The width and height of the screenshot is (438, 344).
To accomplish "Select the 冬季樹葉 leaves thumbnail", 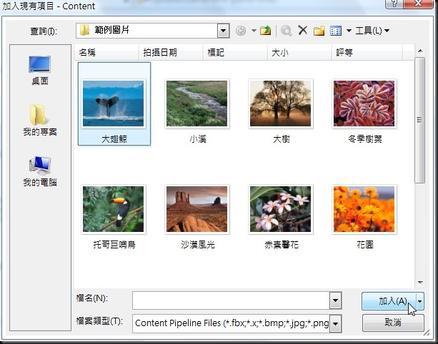I will [x=364, y=103].
